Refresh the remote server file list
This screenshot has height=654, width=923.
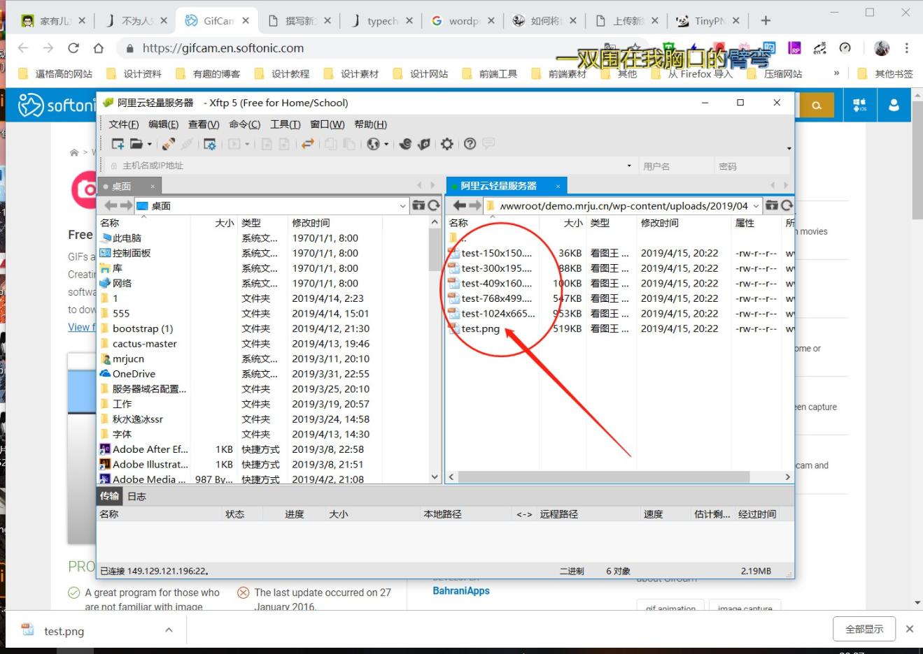pyautogui.click(x=787, y=205)
